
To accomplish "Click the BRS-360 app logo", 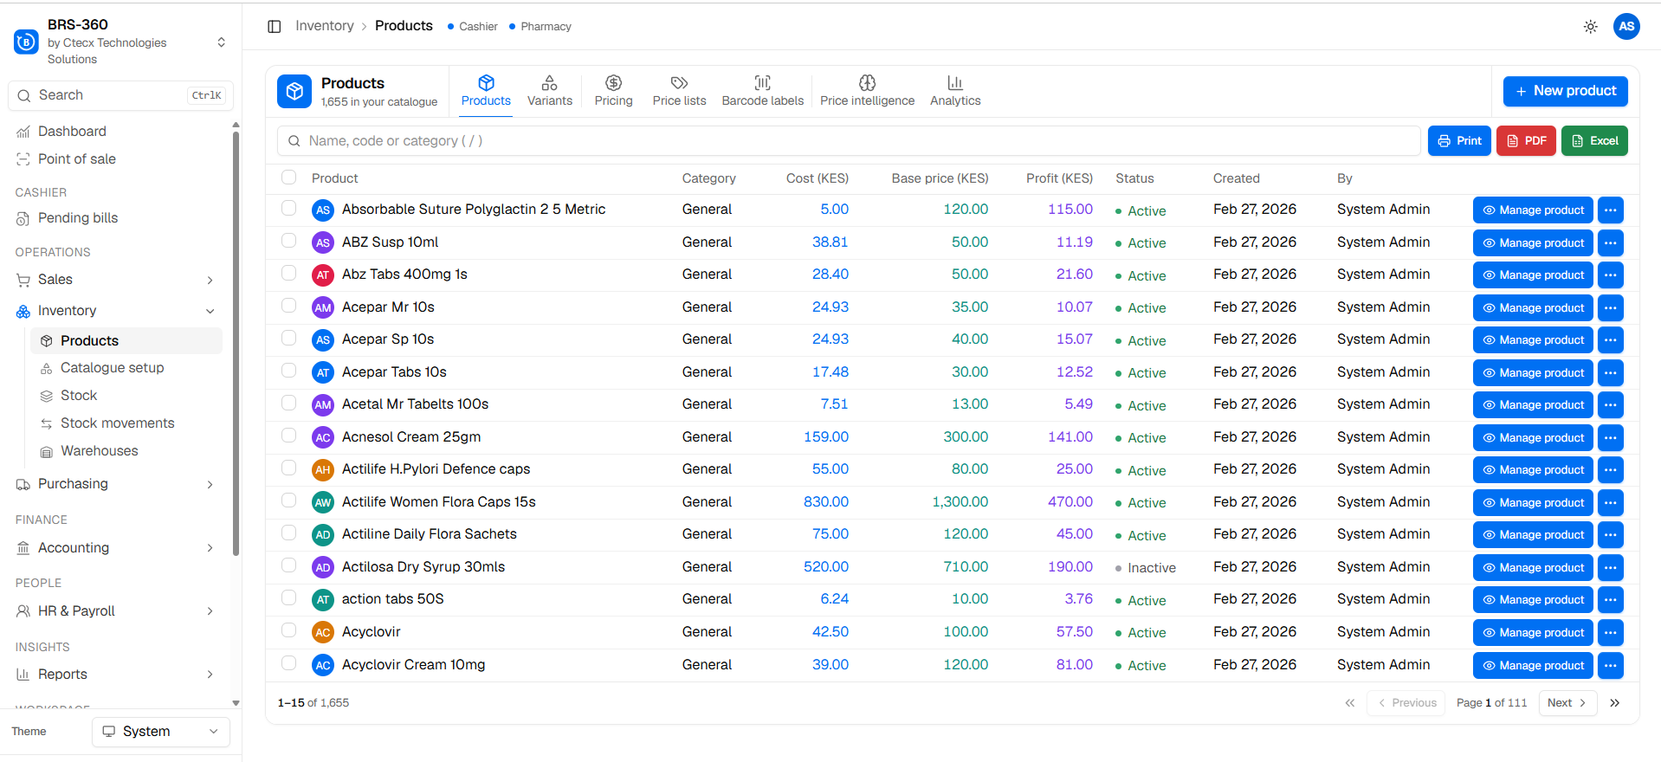I will coord(26,42).
